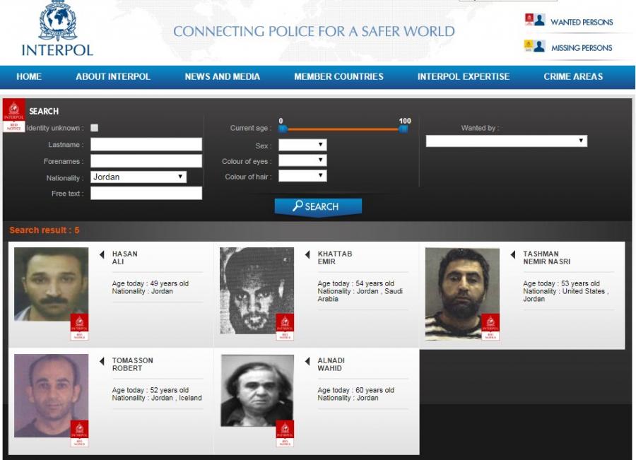
Task: Click red notice badge on Khattab Emir photo
Action: [x=285, y=326]
